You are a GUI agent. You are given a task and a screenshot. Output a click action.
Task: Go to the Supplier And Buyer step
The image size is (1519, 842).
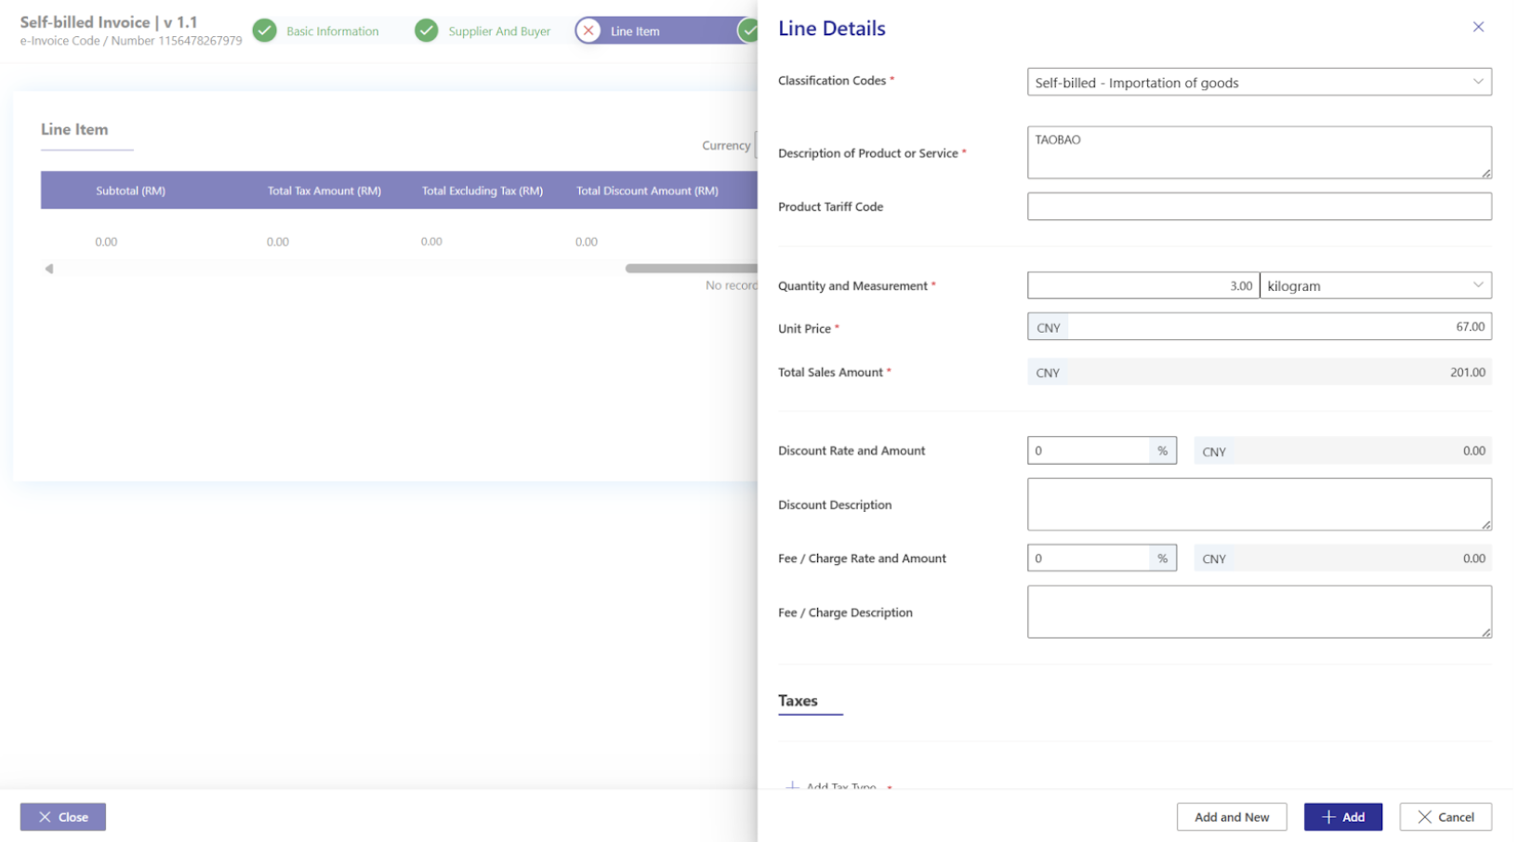pyautogui.click(x=499, y=32)
